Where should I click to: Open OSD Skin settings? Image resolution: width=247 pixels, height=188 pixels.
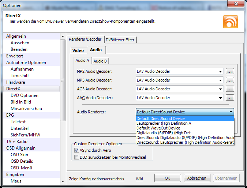click(x=31, y=155)
